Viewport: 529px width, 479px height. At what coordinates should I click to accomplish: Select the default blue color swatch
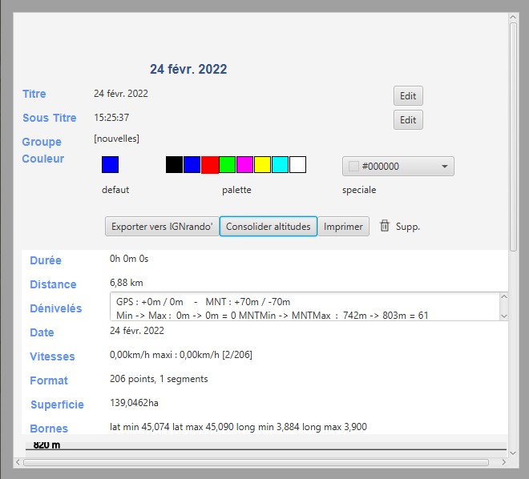click(x=110, y=165)
